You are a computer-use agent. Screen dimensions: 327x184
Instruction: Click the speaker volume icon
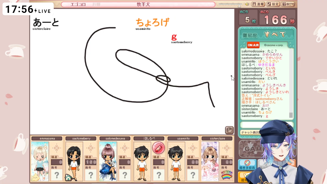pos(247,4)
